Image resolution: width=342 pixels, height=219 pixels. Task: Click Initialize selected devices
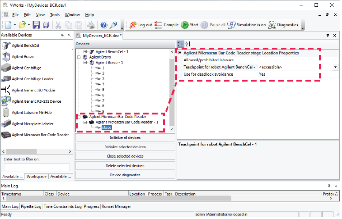tap(125, 147)
